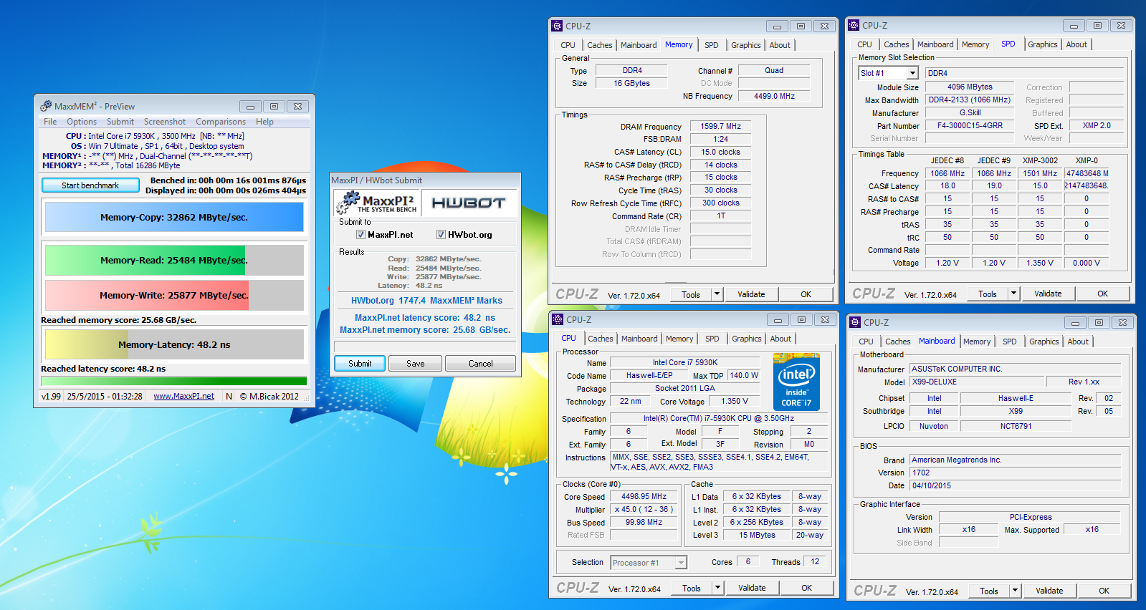Open the MaxxMEM File menu
Image resolution: width=1146 pixels, height=610 pixels.
click(50, 122)
